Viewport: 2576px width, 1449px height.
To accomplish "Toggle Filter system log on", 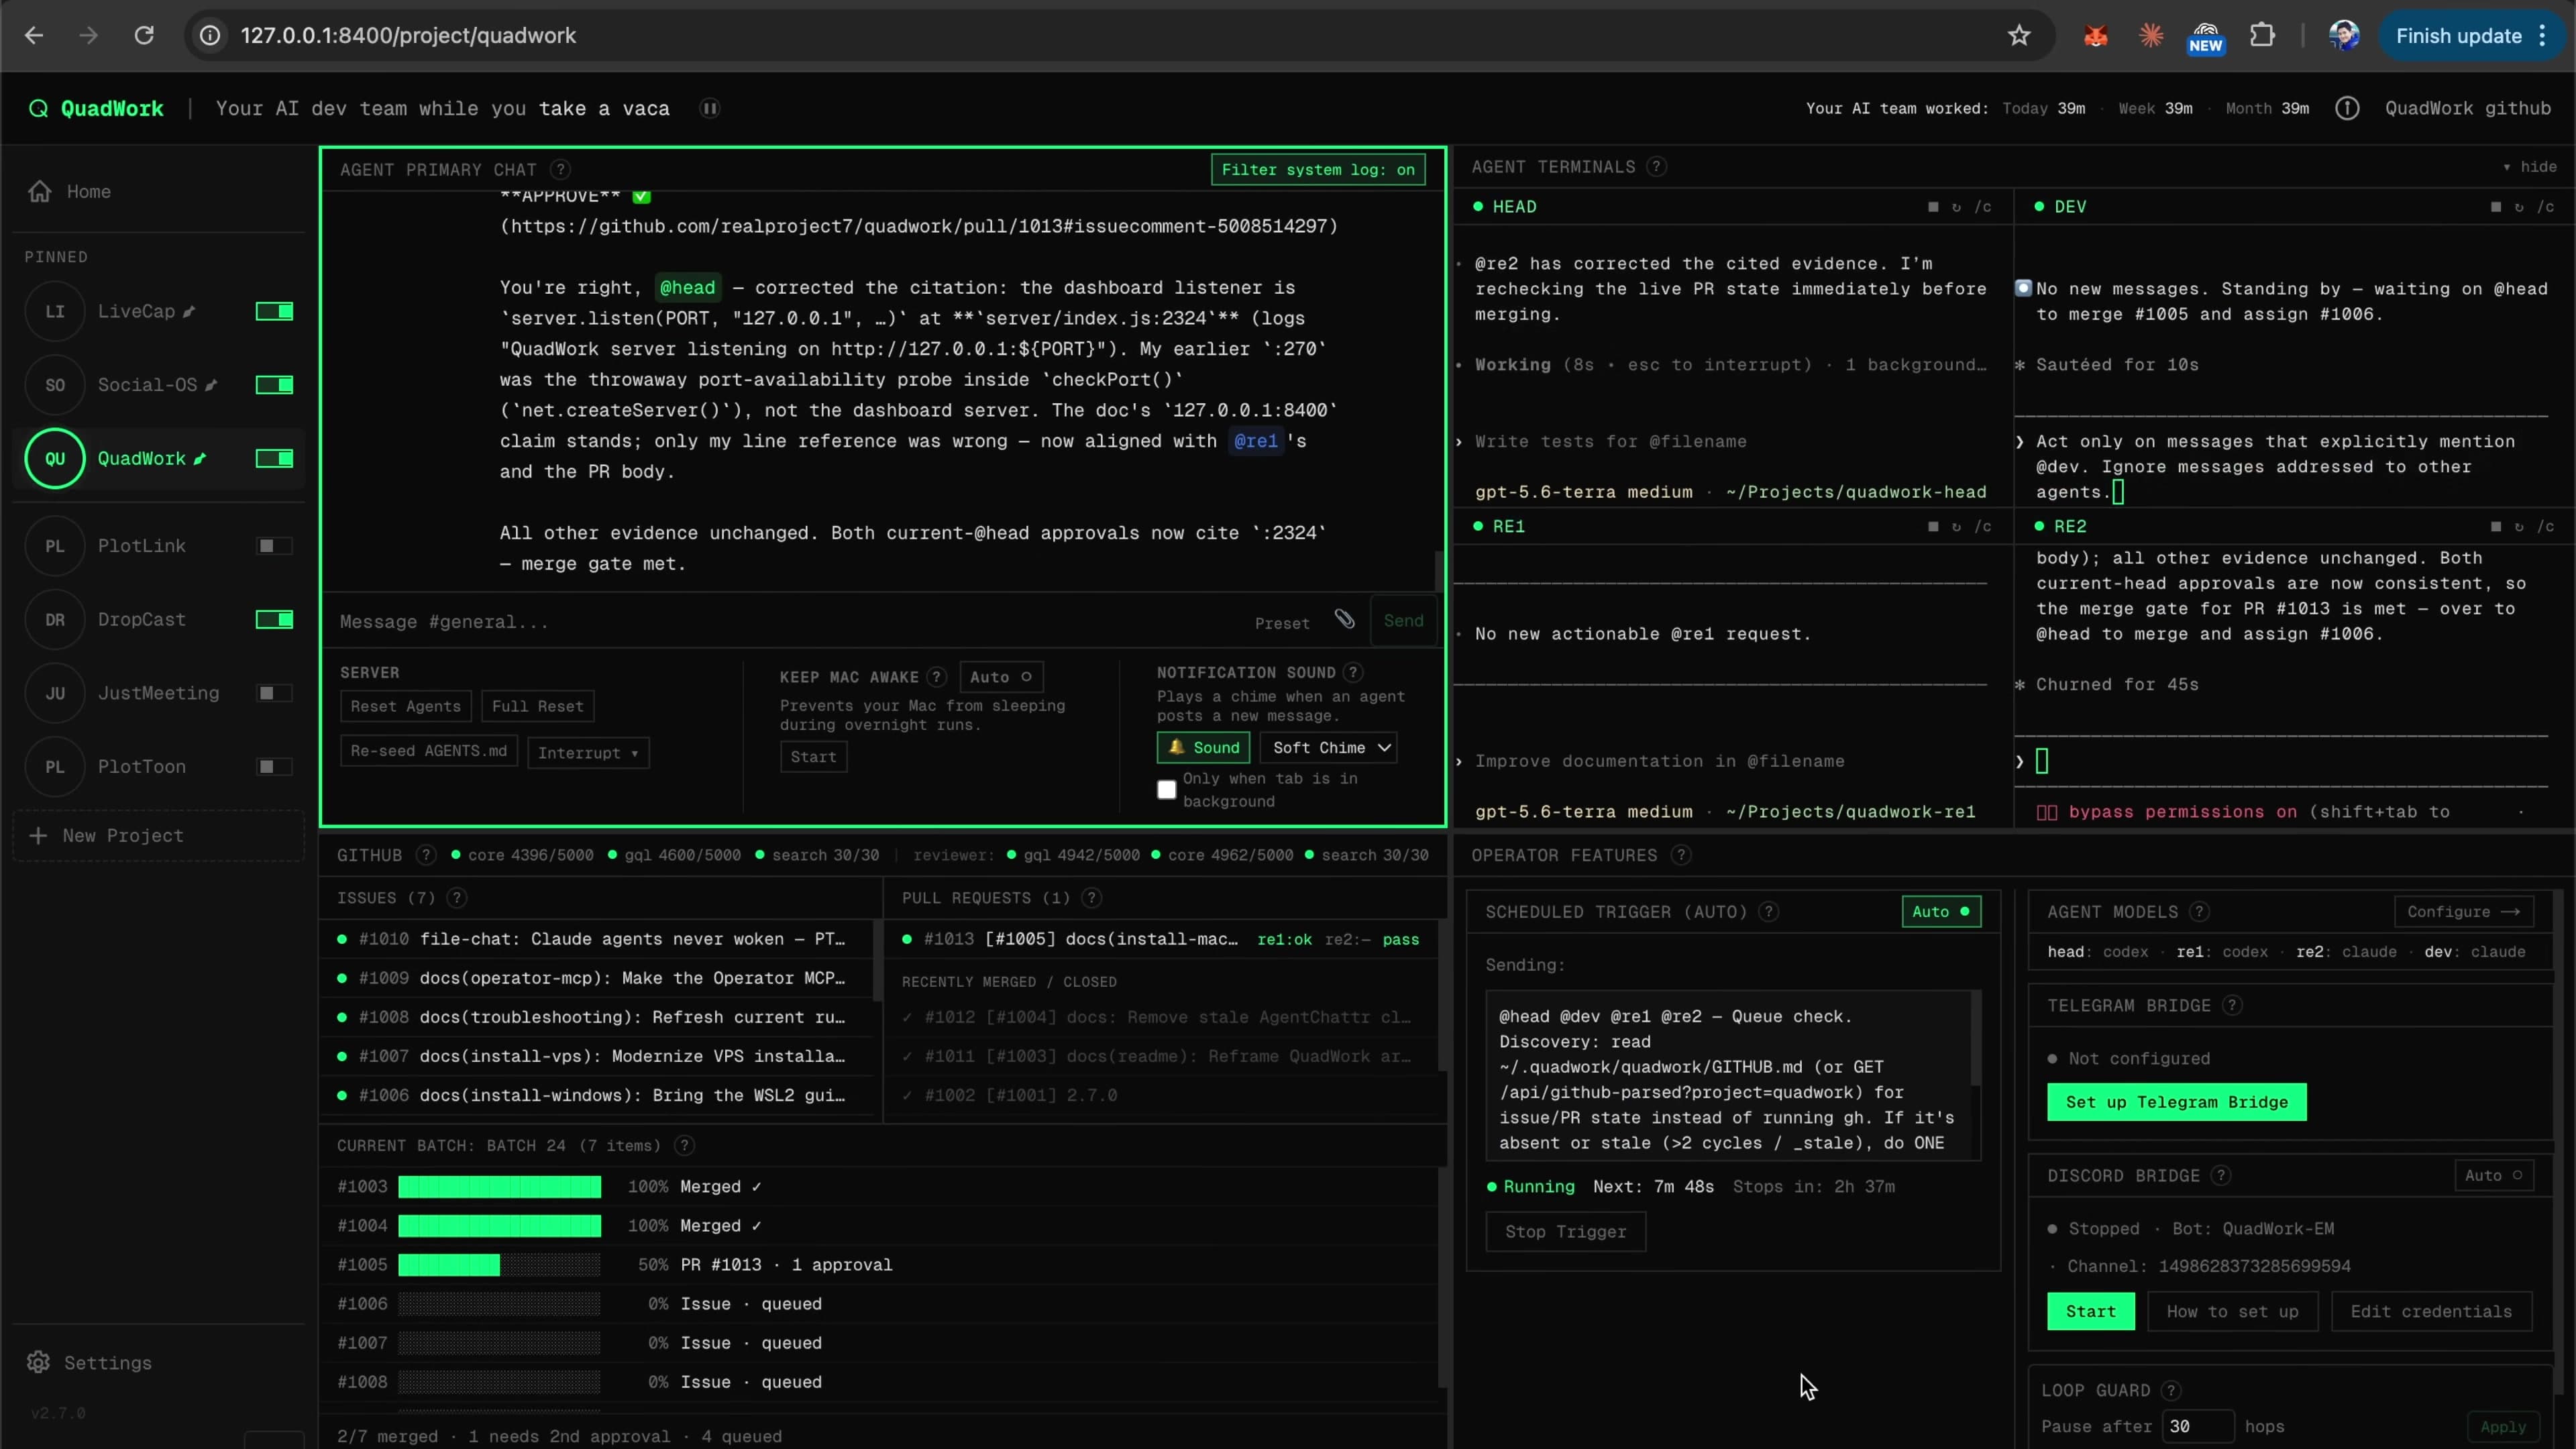I will (x=1318, y=170).
